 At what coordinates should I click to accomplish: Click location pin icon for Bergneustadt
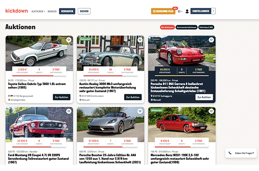[x=9, y=96]
